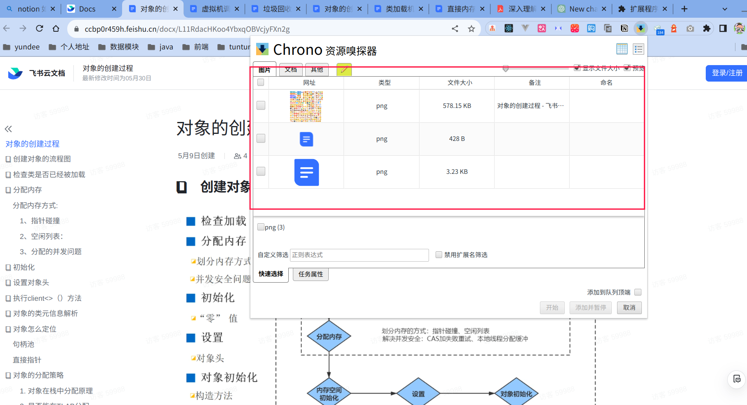Switch Chrono sniffer to list view
747x405 pixels.
point(639,49)
